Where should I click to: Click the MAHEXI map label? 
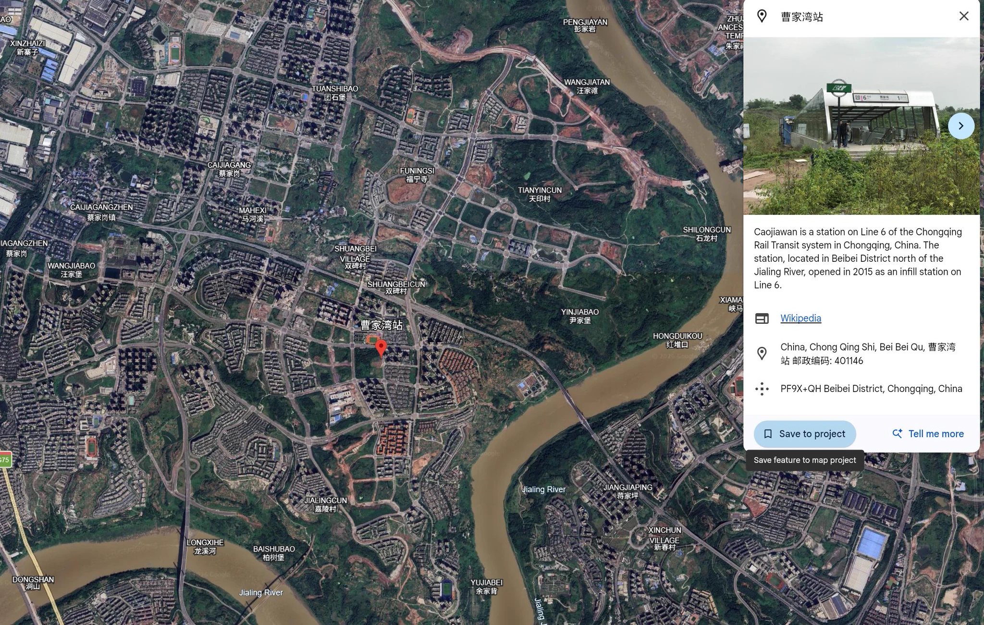tap(253, 214)
